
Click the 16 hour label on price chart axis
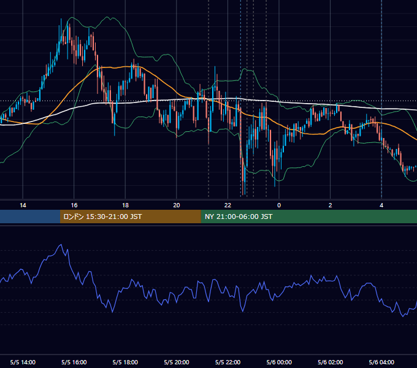(74, 205)
